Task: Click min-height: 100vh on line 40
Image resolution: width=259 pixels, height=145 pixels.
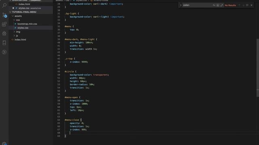Action: [x=81, y=43]
